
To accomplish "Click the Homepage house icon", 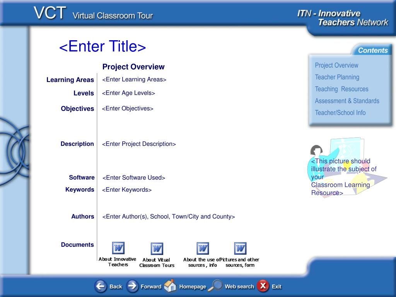I will click(170, 286).
